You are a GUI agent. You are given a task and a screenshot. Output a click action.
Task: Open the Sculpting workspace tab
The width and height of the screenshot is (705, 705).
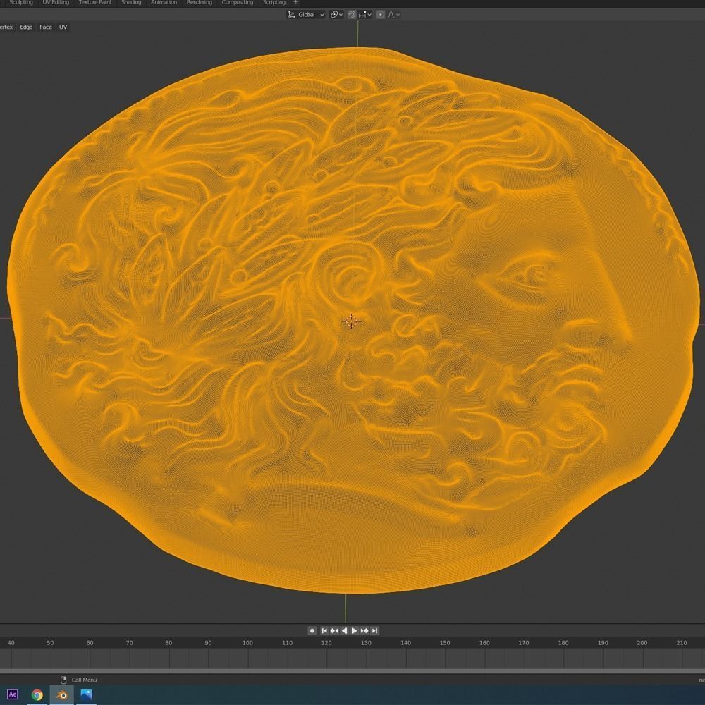tap(20, 3)
